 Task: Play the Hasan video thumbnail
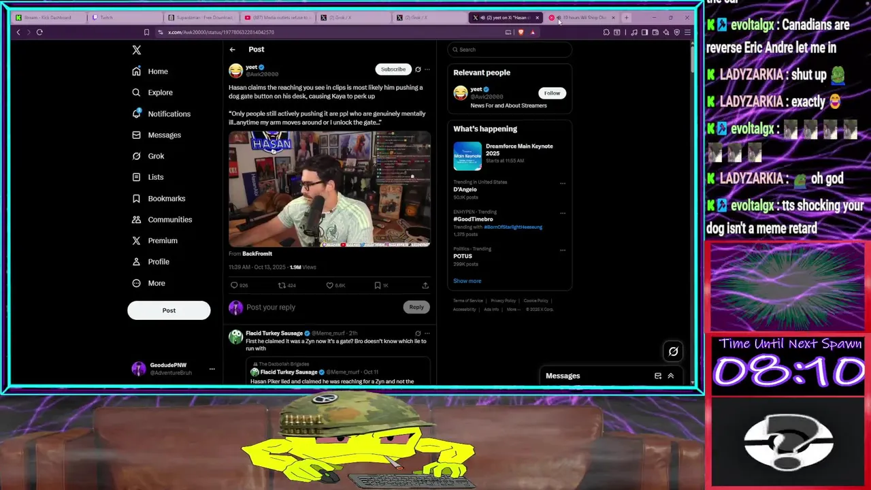329,189
